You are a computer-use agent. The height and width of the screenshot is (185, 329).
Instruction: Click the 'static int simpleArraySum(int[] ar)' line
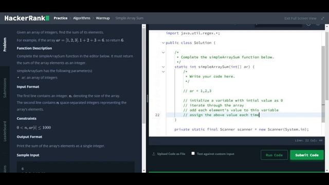pyautogui.click(x=214, y=67)
